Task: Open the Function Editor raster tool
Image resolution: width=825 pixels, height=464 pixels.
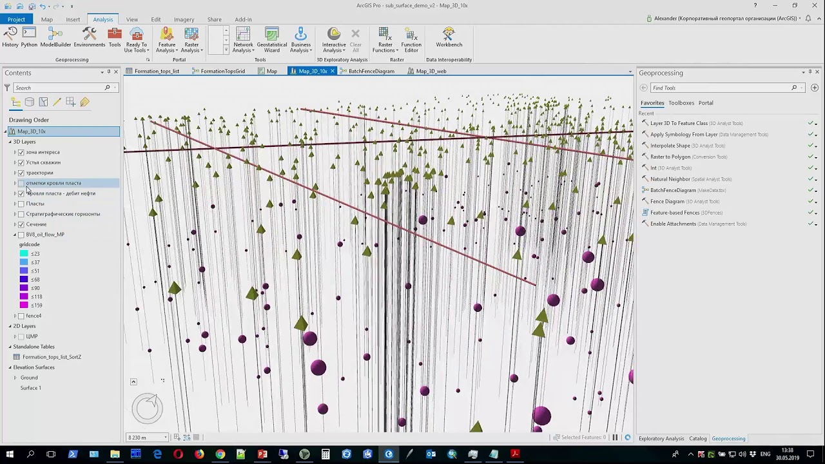Action: click(411, 40)
